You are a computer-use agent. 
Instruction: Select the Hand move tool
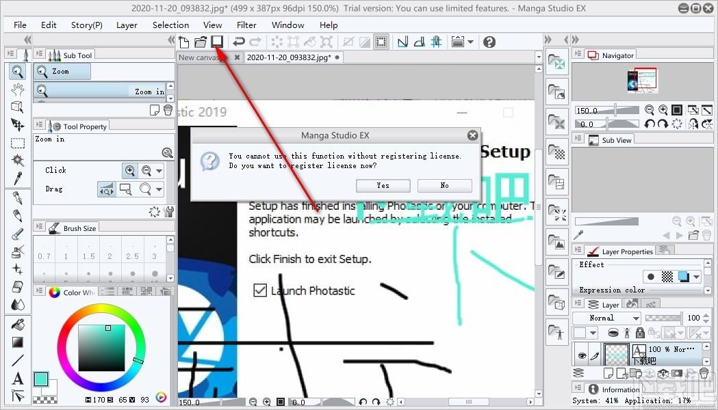point(17,89)
